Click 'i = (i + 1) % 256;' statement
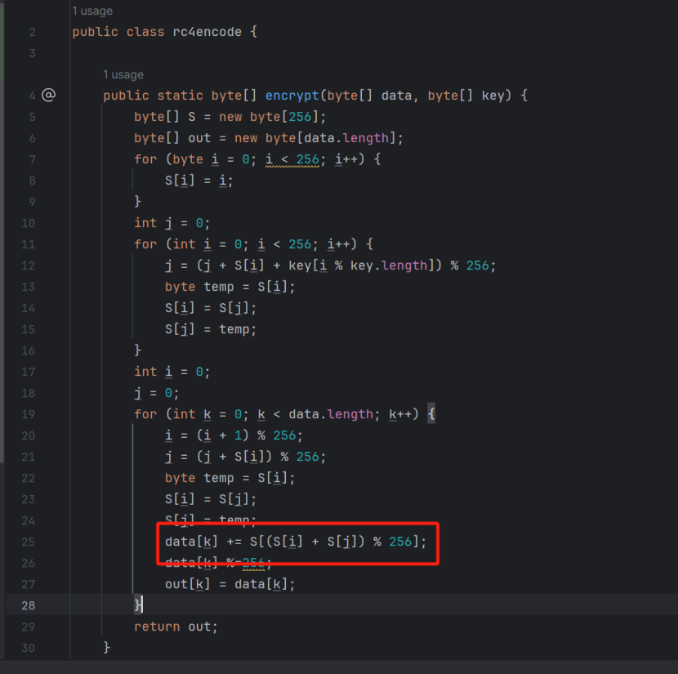The width and height of the screenshot is (678, 674). [234, 435]
